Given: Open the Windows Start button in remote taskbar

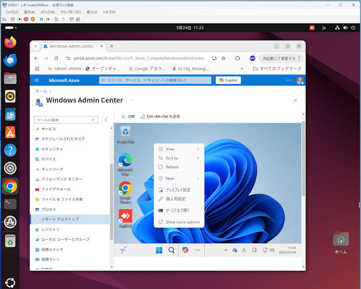Looking at the screenshot, I should point(159,250).
